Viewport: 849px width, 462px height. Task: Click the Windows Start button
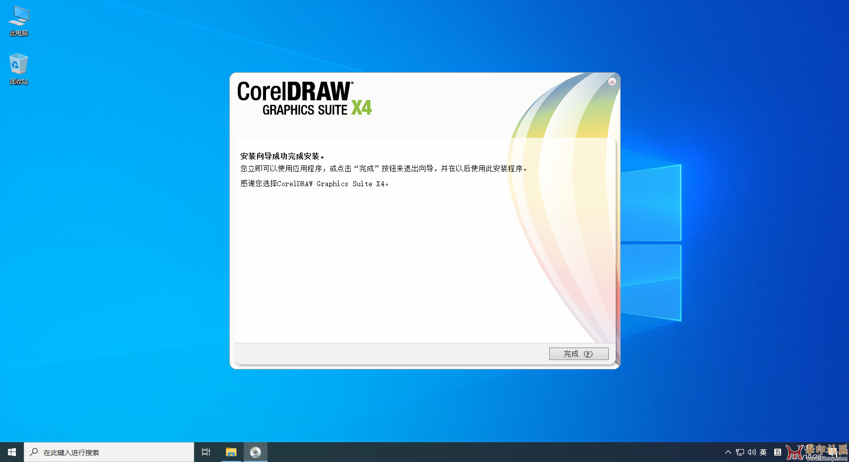[11, 452]
